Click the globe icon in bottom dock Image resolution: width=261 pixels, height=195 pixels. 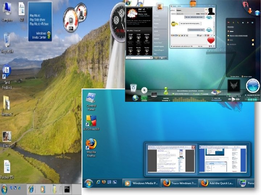135,98
